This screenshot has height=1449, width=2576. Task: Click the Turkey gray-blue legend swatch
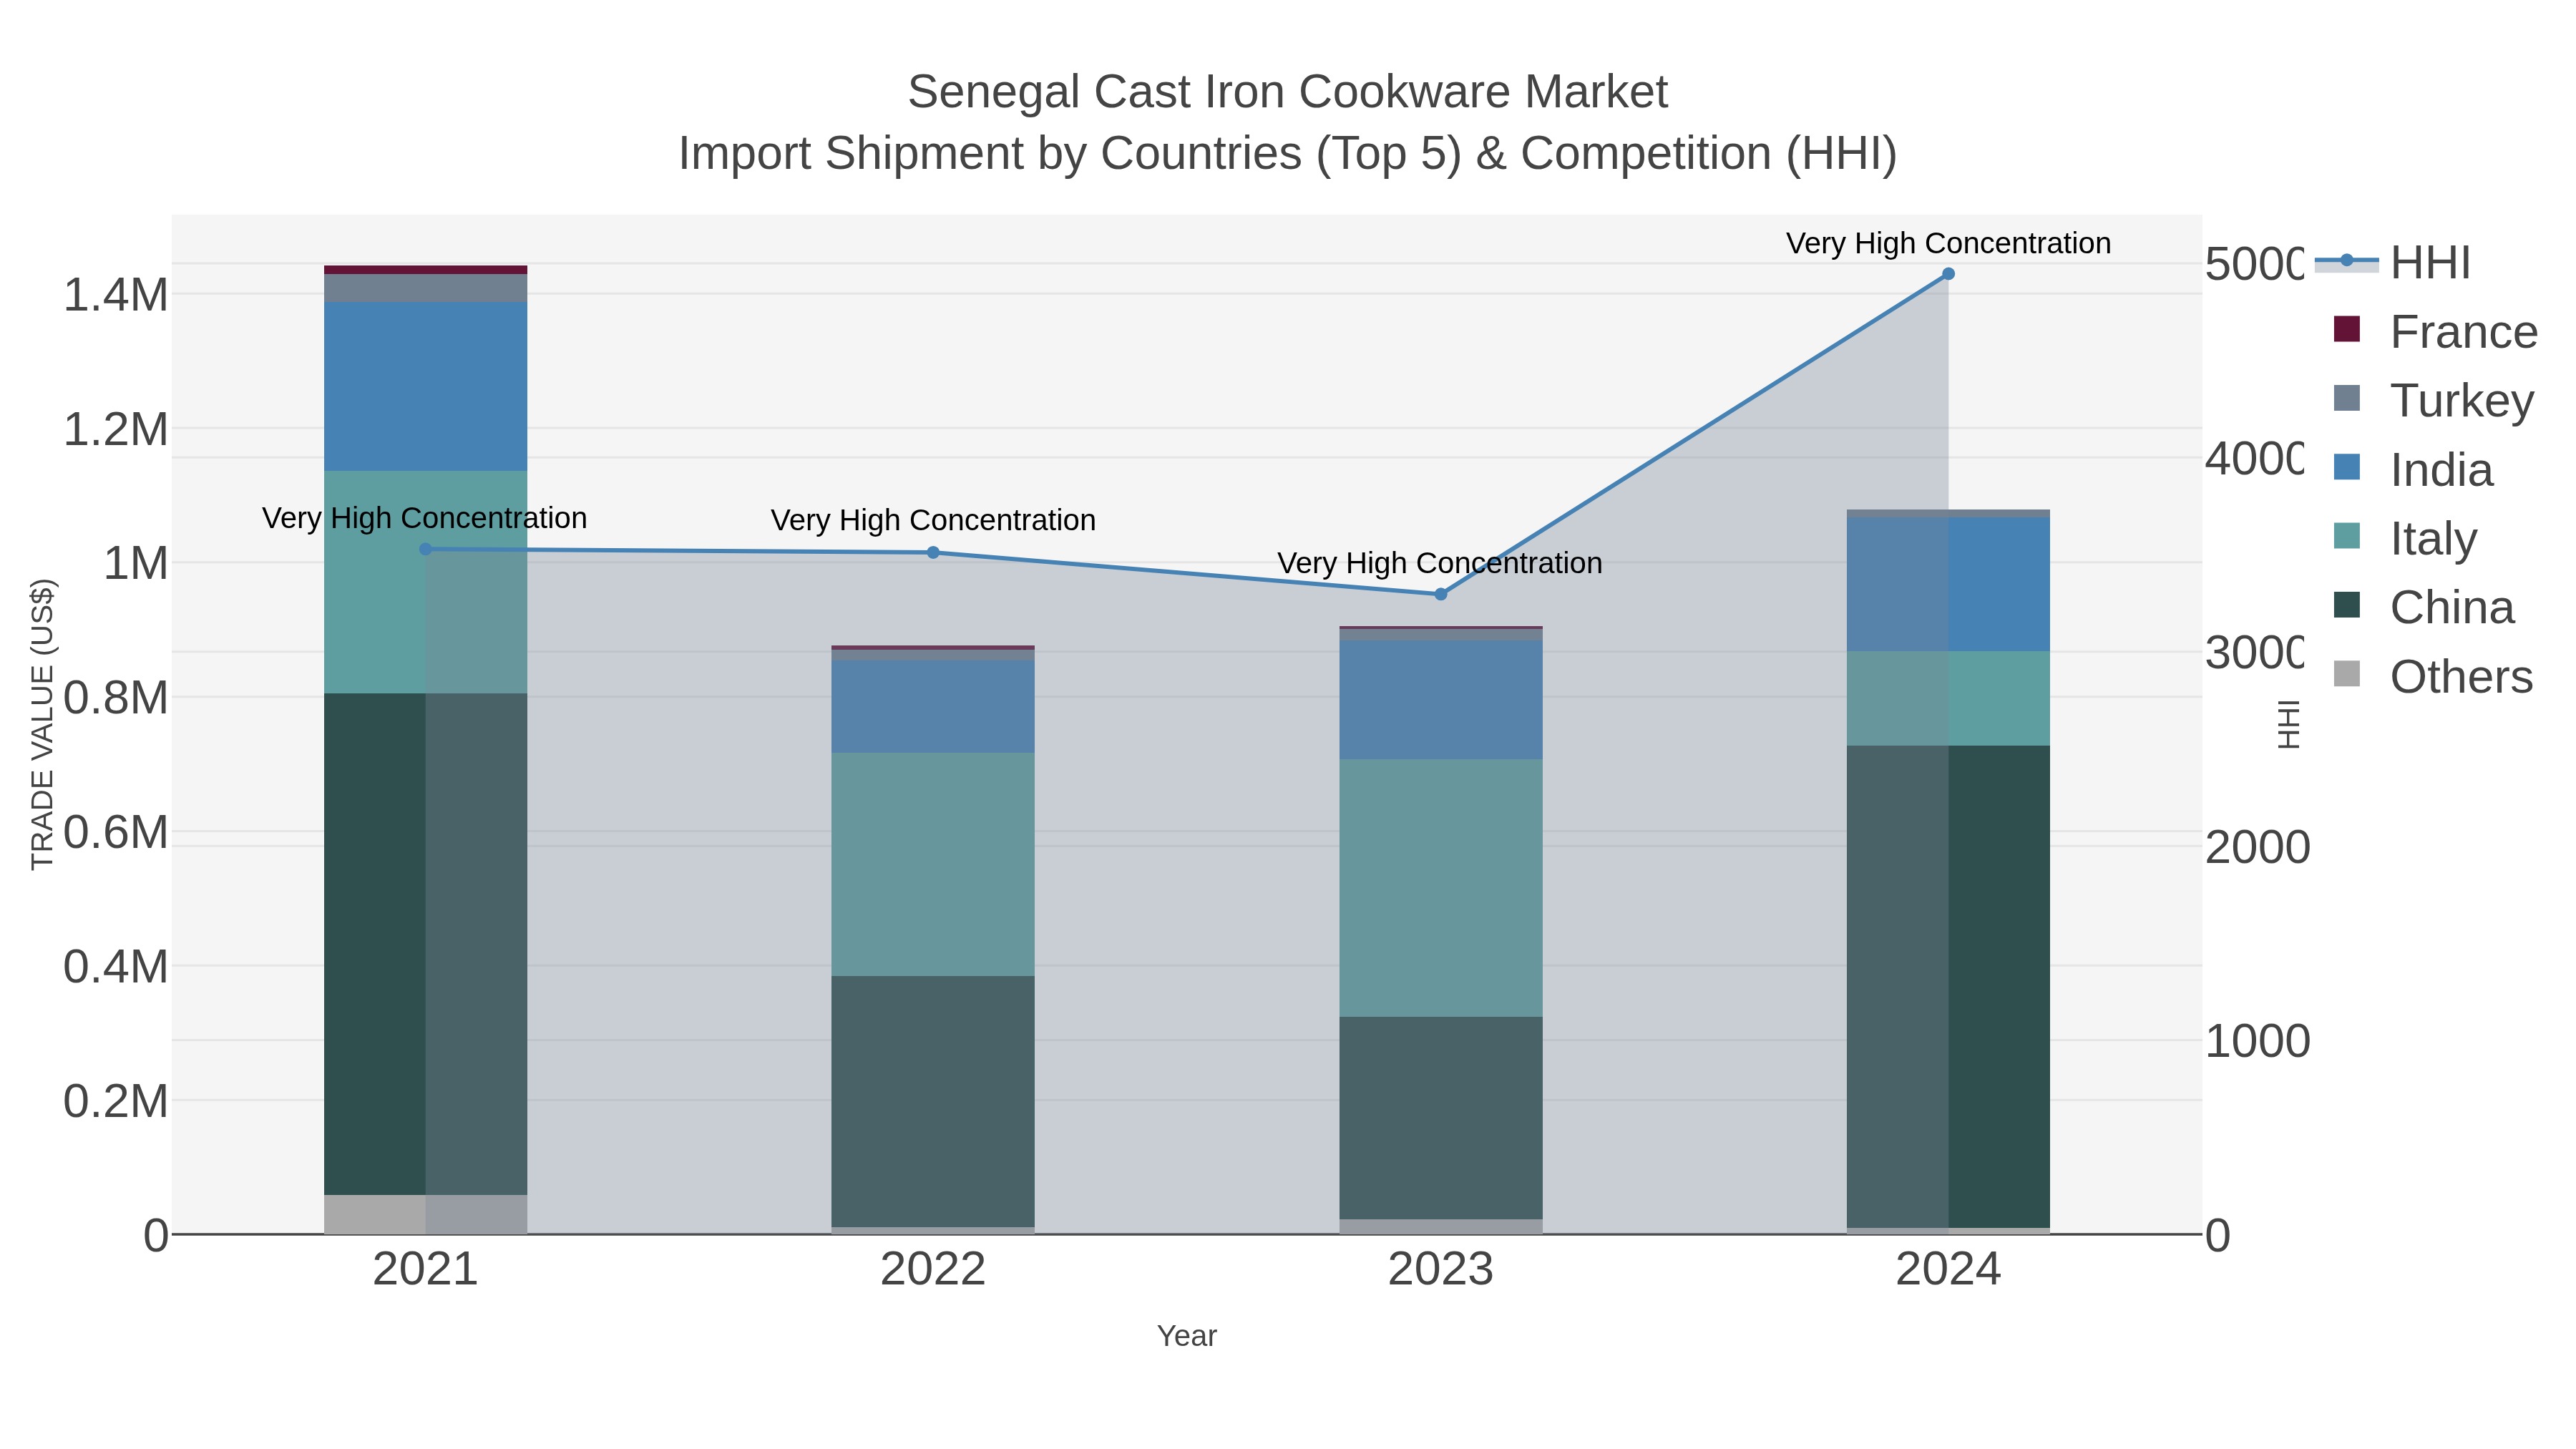2346,398
